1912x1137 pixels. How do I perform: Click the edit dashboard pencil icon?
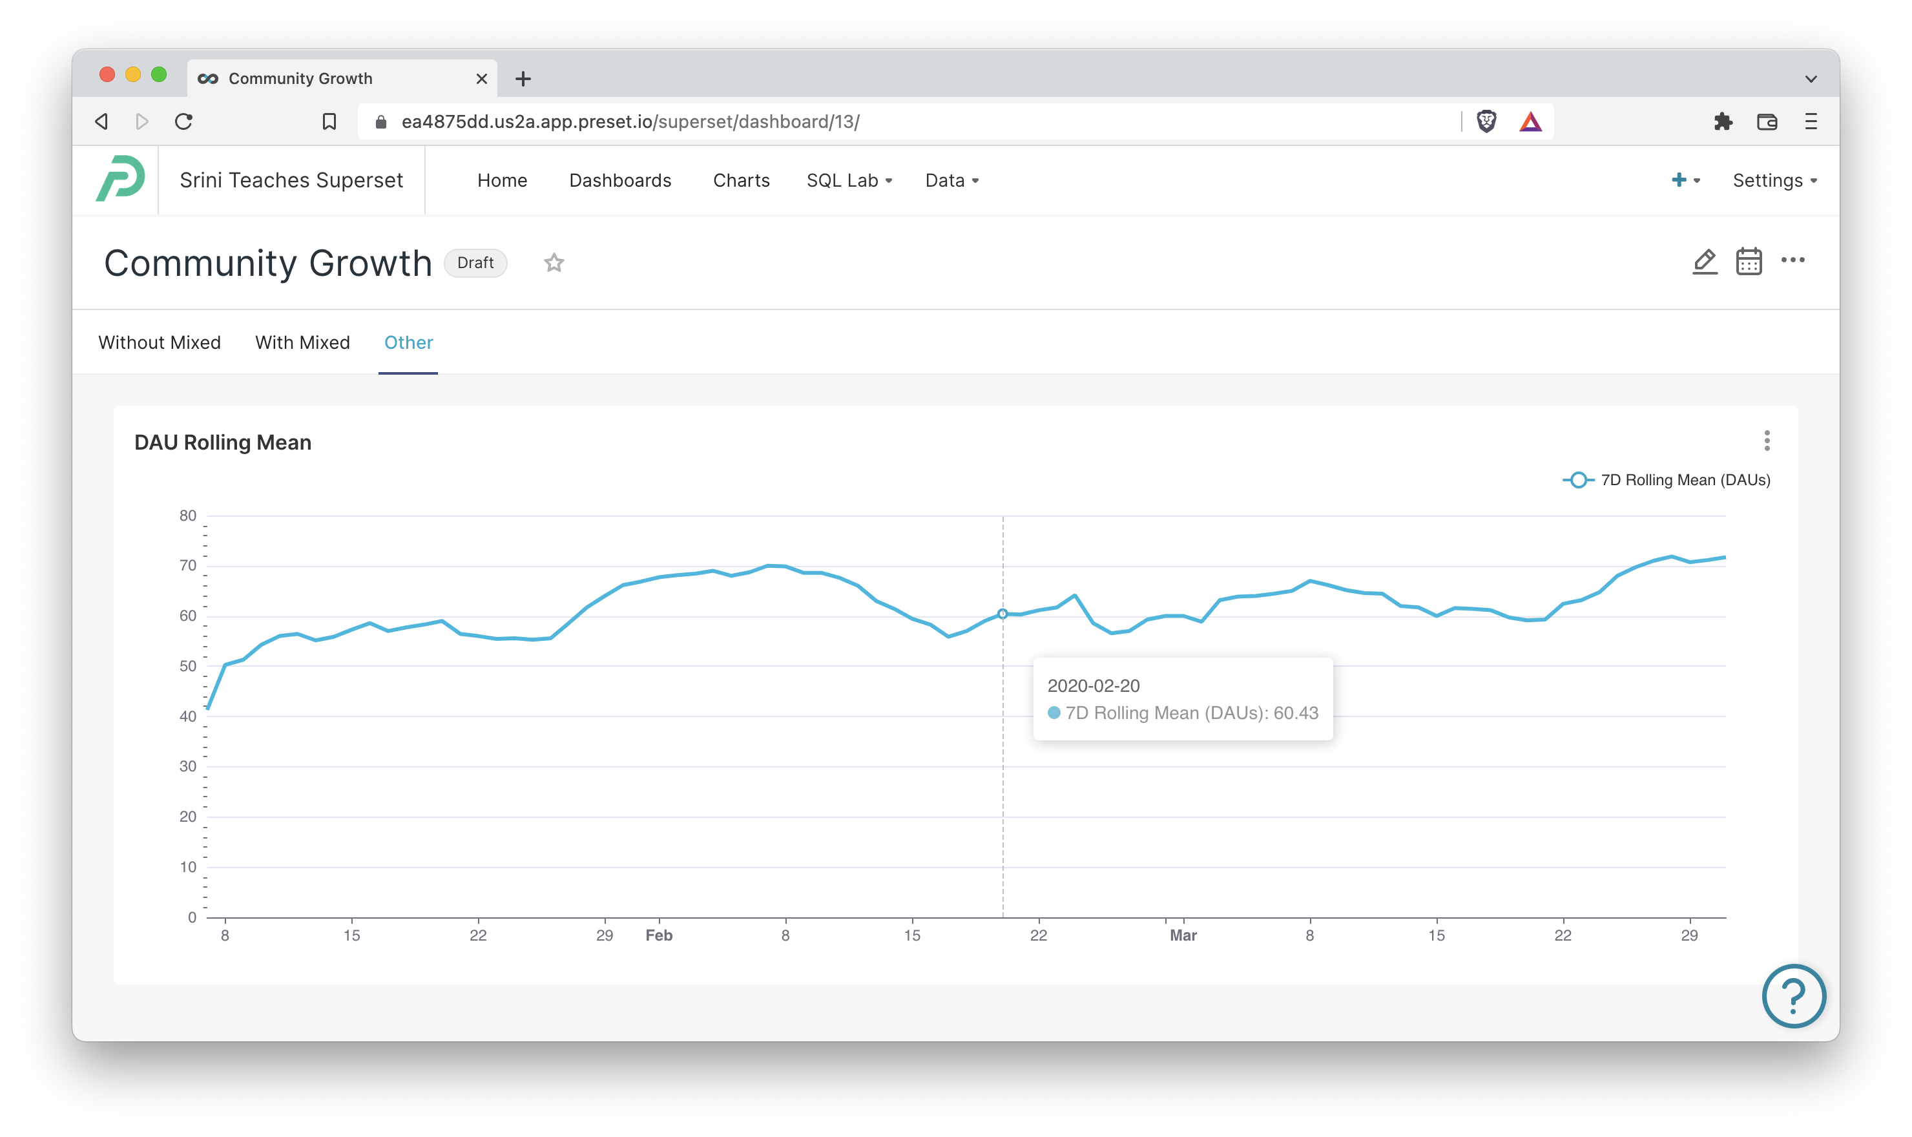[x=1705, y=262]
